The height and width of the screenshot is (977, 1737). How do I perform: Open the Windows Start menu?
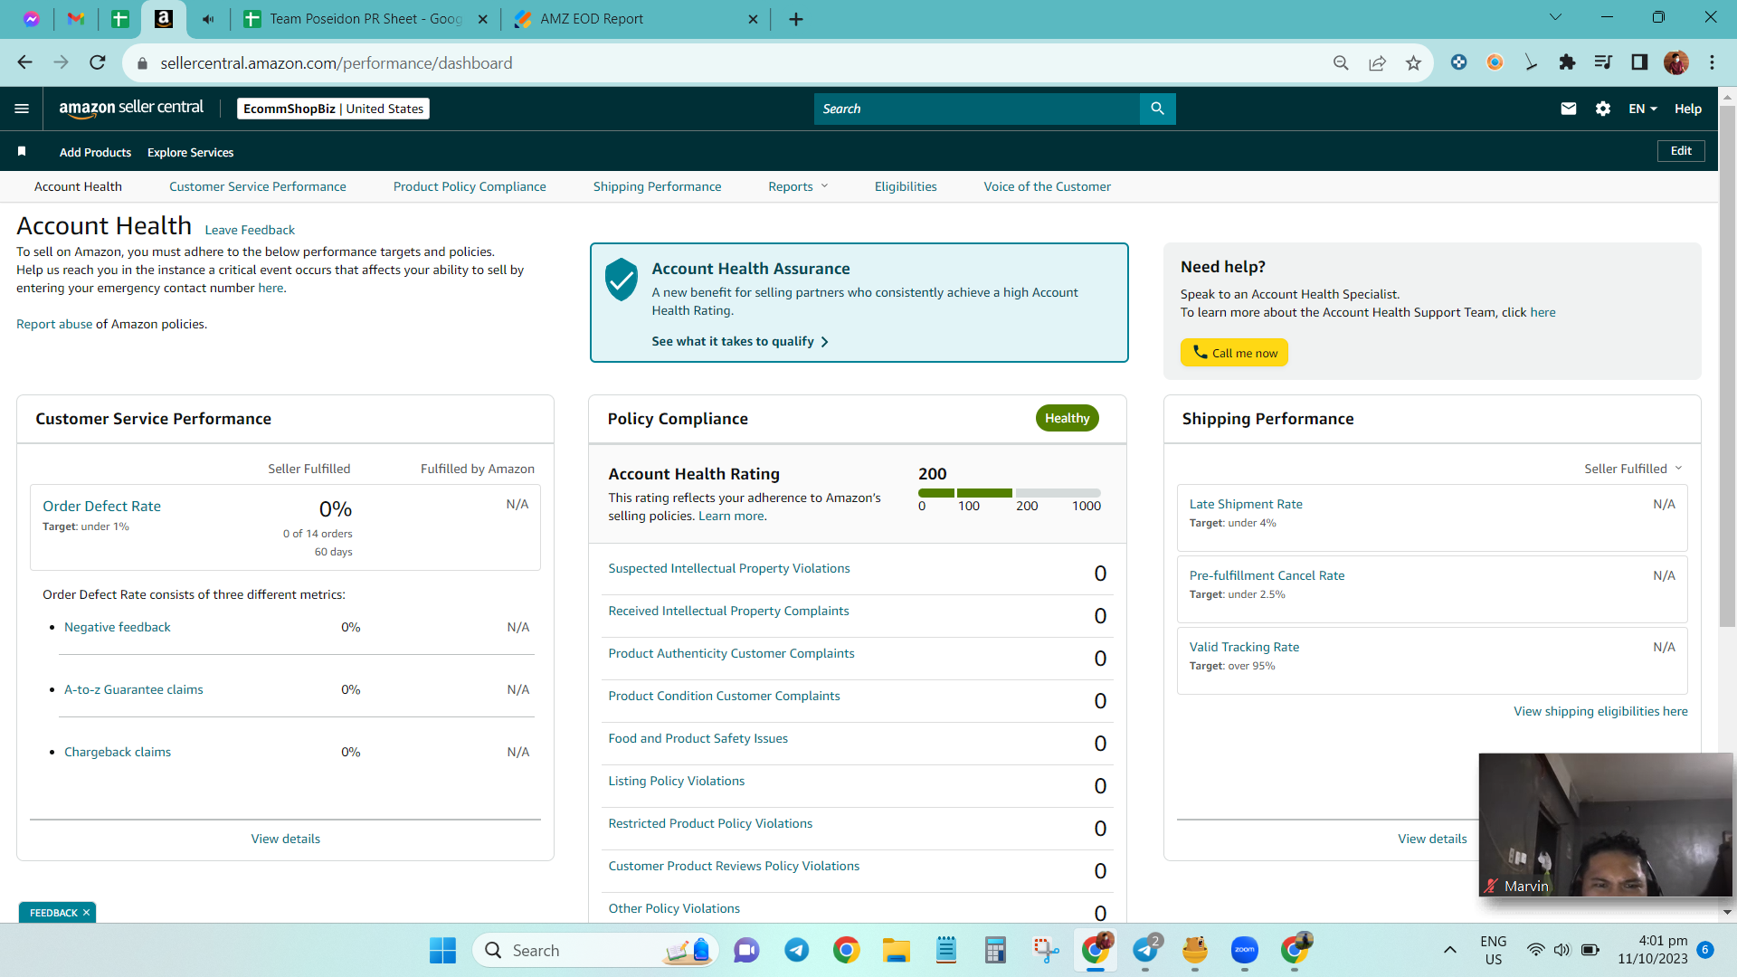[442, 950]
